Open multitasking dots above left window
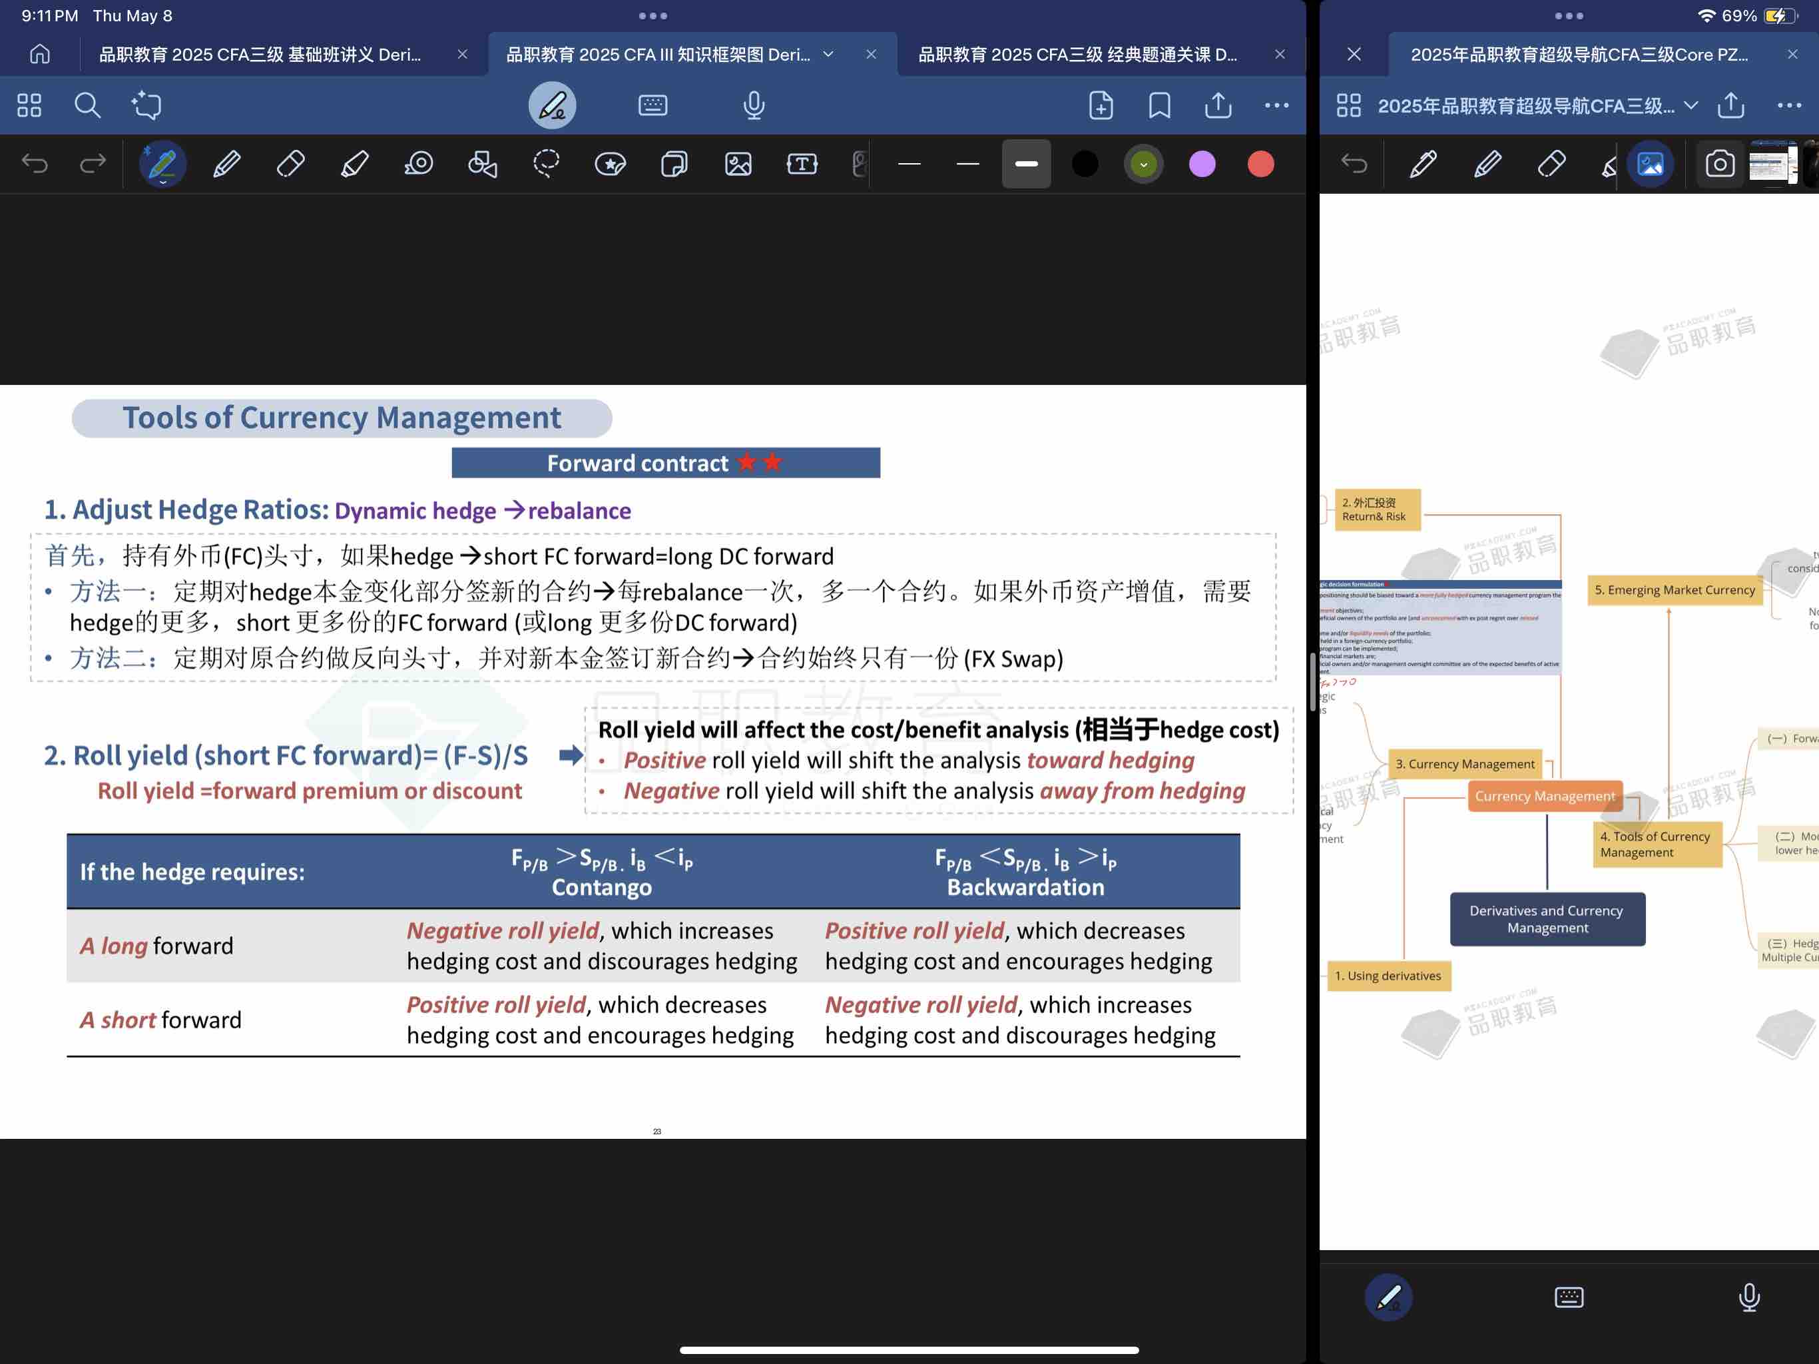The image size is (1819, 1364). pos(653,15)
